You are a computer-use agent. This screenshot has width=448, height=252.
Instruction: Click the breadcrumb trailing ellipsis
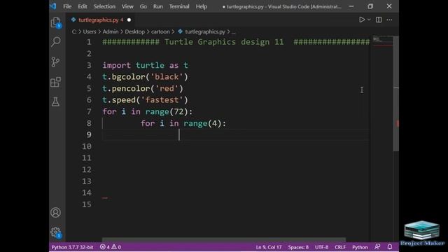pos(234,32)
